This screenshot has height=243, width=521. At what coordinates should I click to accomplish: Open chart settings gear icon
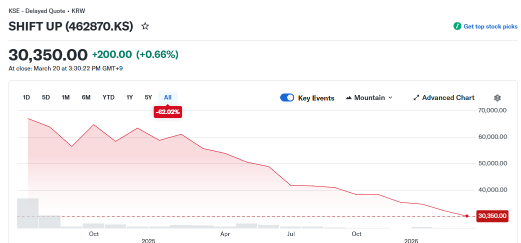[497, 98]
